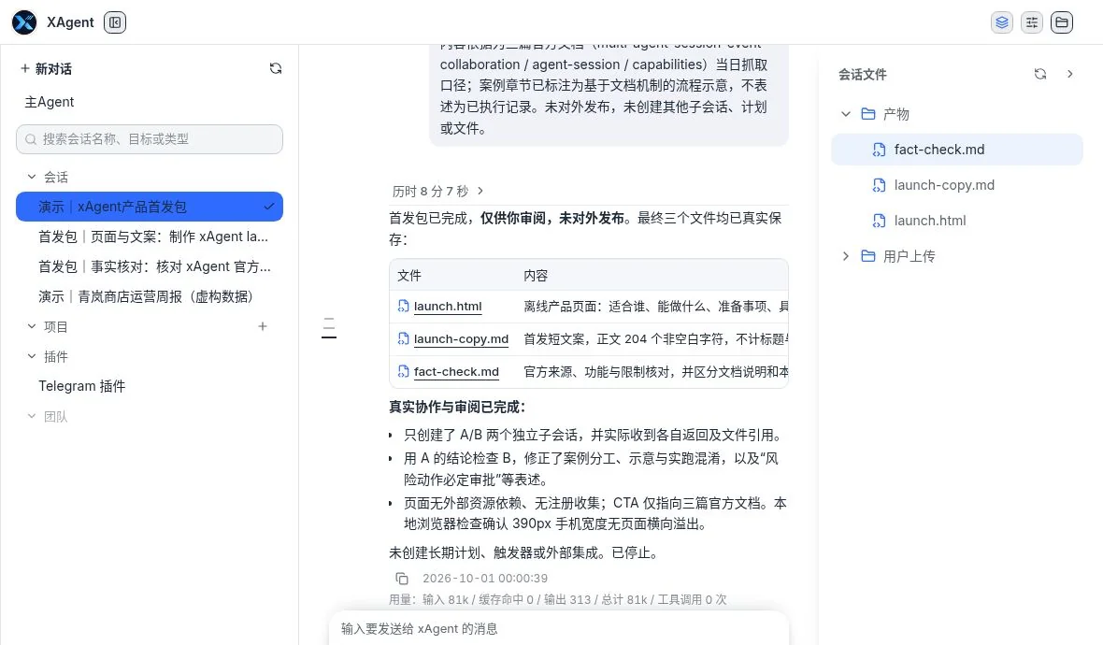The height and width of the screenshot is (645, 1103).
Task: Open fact-check.md link in table
Action: tap(456, 371)
